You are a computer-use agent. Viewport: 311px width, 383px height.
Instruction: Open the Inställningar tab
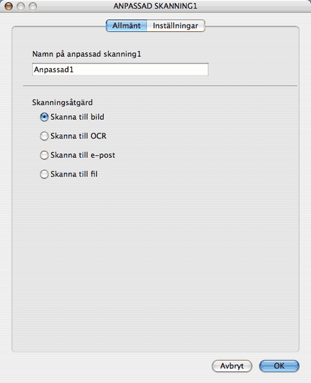(176, 26)
